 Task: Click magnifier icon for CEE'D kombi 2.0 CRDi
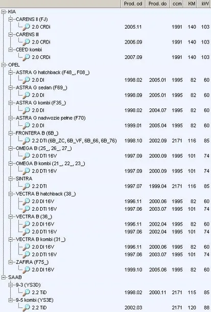(26, 57)
